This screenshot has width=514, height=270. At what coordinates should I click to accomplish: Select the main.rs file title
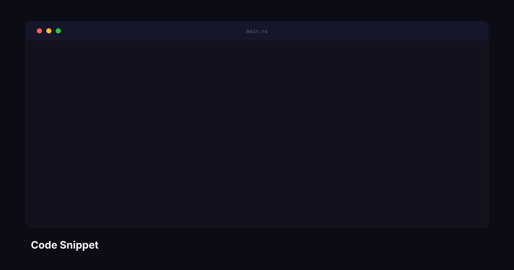(x=257, y=31)
